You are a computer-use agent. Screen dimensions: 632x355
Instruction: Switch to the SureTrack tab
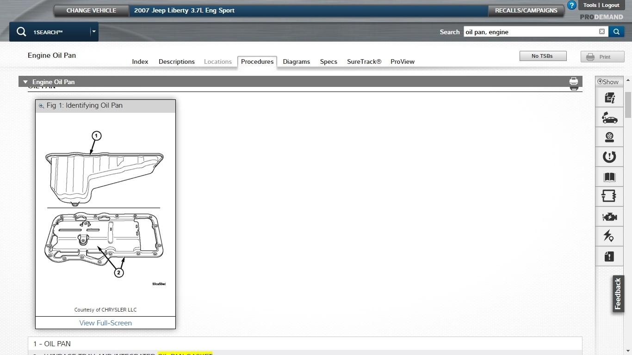click(364, 61)
